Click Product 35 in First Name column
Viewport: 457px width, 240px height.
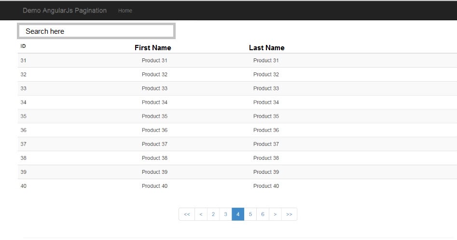pos(154,116)
